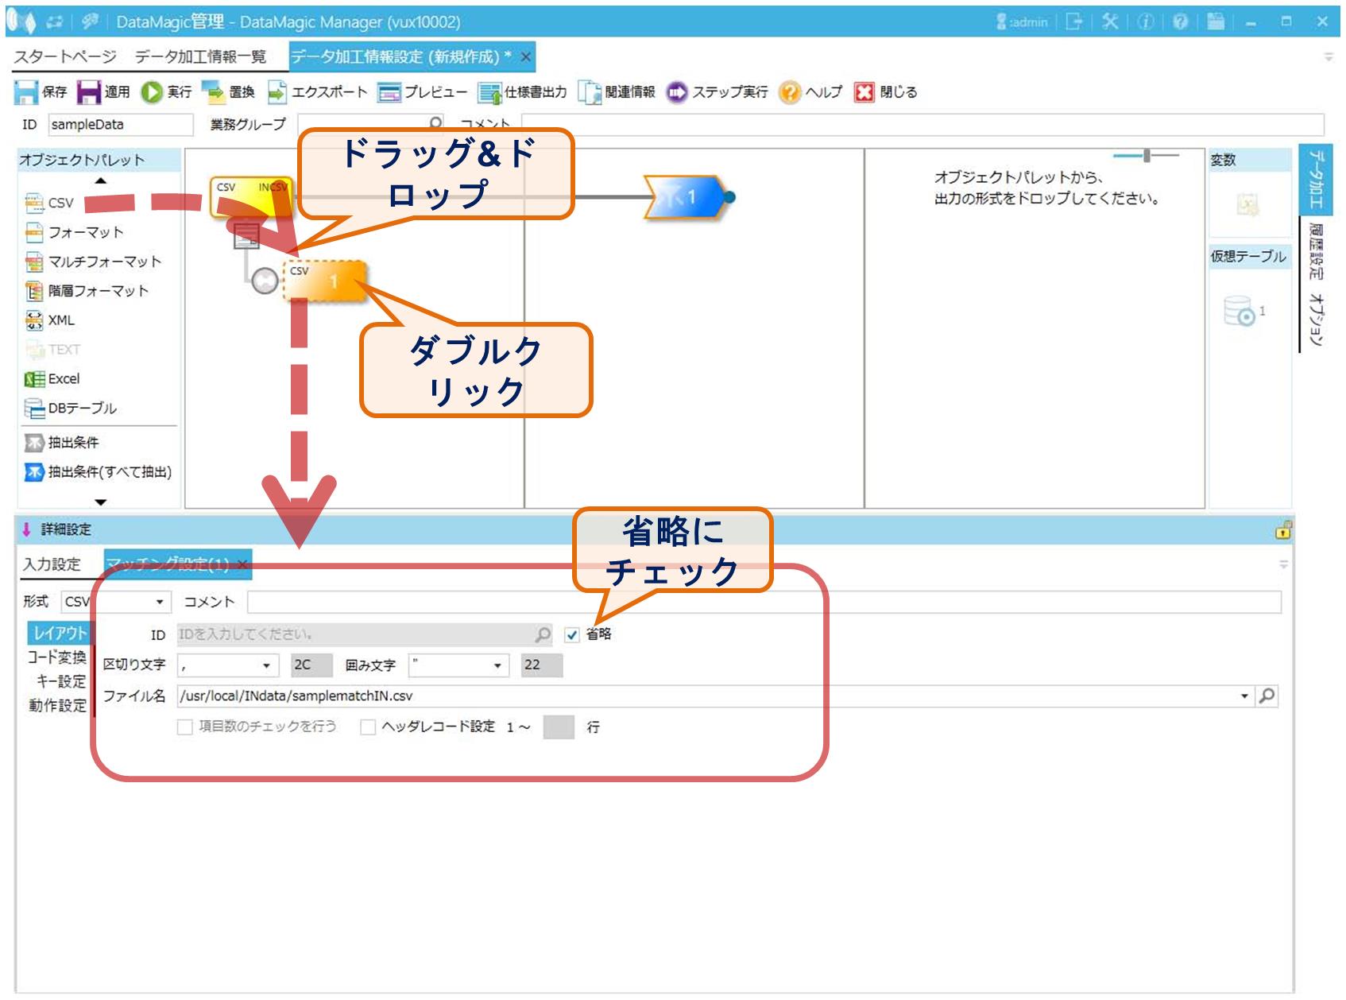1346x1000 pixels.
Task: Open the ヘルプ (Help) toolbar item
Action: [x=790, y=92]
